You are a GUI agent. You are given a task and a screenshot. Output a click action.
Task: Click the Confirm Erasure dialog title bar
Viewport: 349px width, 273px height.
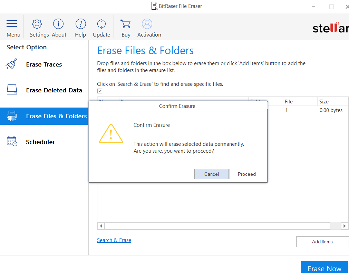(178, 106)
